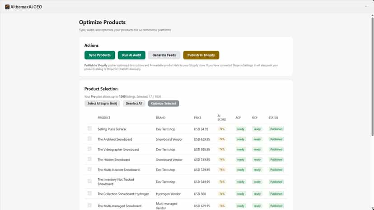
Task: Toggle checkbox for The Videographer Snowboard
Action: [89, 149]
